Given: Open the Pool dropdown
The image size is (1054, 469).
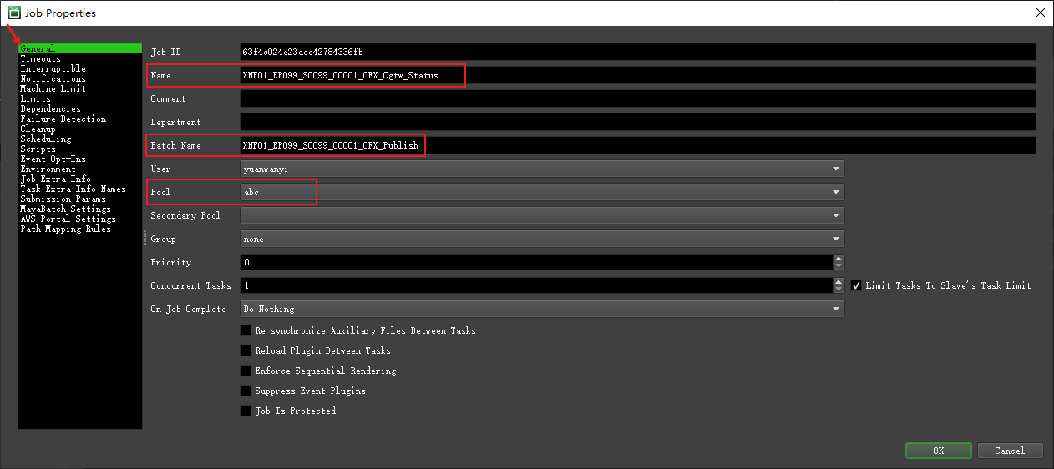Looking at the screenshot, I should point(836,192).
